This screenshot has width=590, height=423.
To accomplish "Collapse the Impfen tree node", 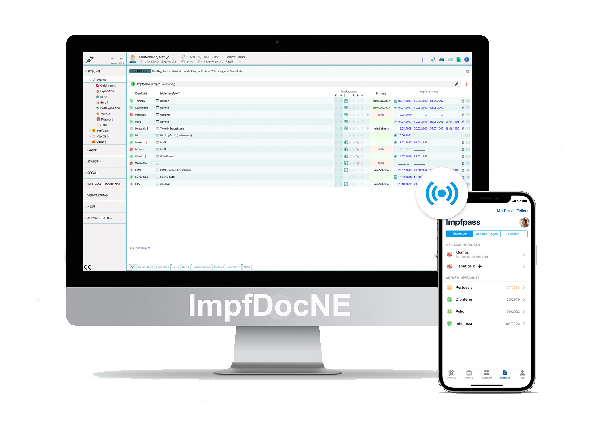I will [x=90, y=80].
